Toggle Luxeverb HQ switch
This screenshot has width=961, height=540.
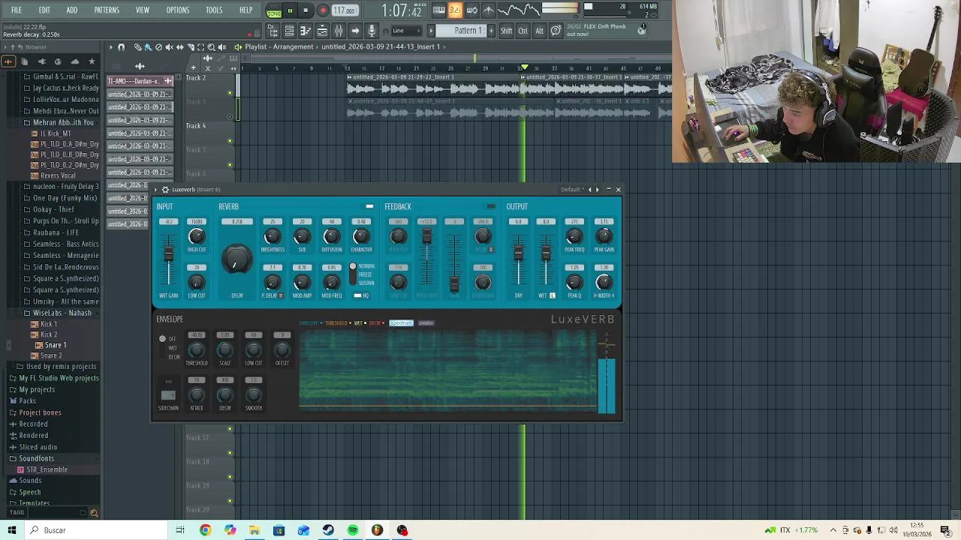[x=358, y=295]
